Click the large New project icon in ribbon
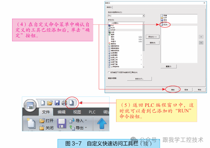Screen dimensions: 210x148 tap(31, 124)
